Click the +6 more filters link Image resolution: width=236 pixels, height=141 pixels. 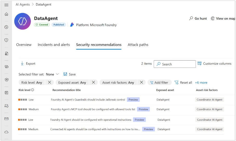[201, 83]
